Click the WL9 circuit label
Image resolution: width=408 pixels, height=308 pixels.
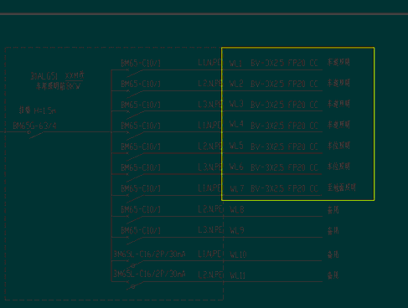pos(237,231)
